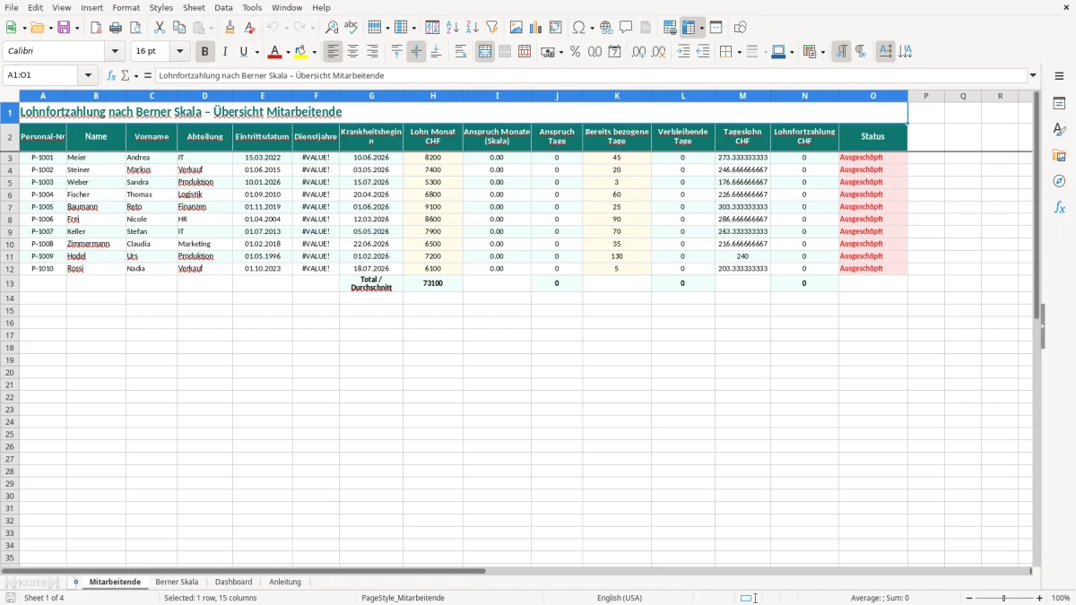
Task: Insert a chart
Action: point(536,28)
